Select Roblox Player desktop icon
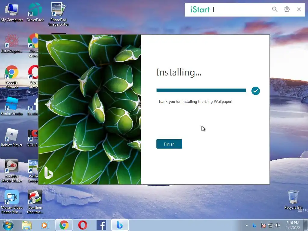The image size is (308, 231). (12, 137)
